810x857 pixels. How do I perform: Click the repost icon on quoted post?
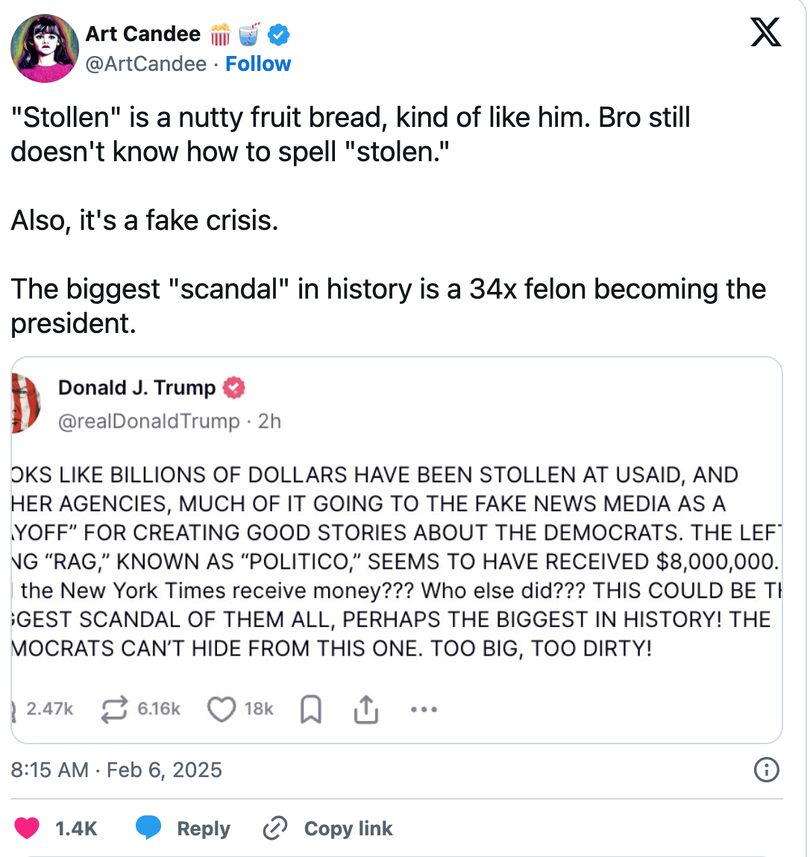point(116,708)
